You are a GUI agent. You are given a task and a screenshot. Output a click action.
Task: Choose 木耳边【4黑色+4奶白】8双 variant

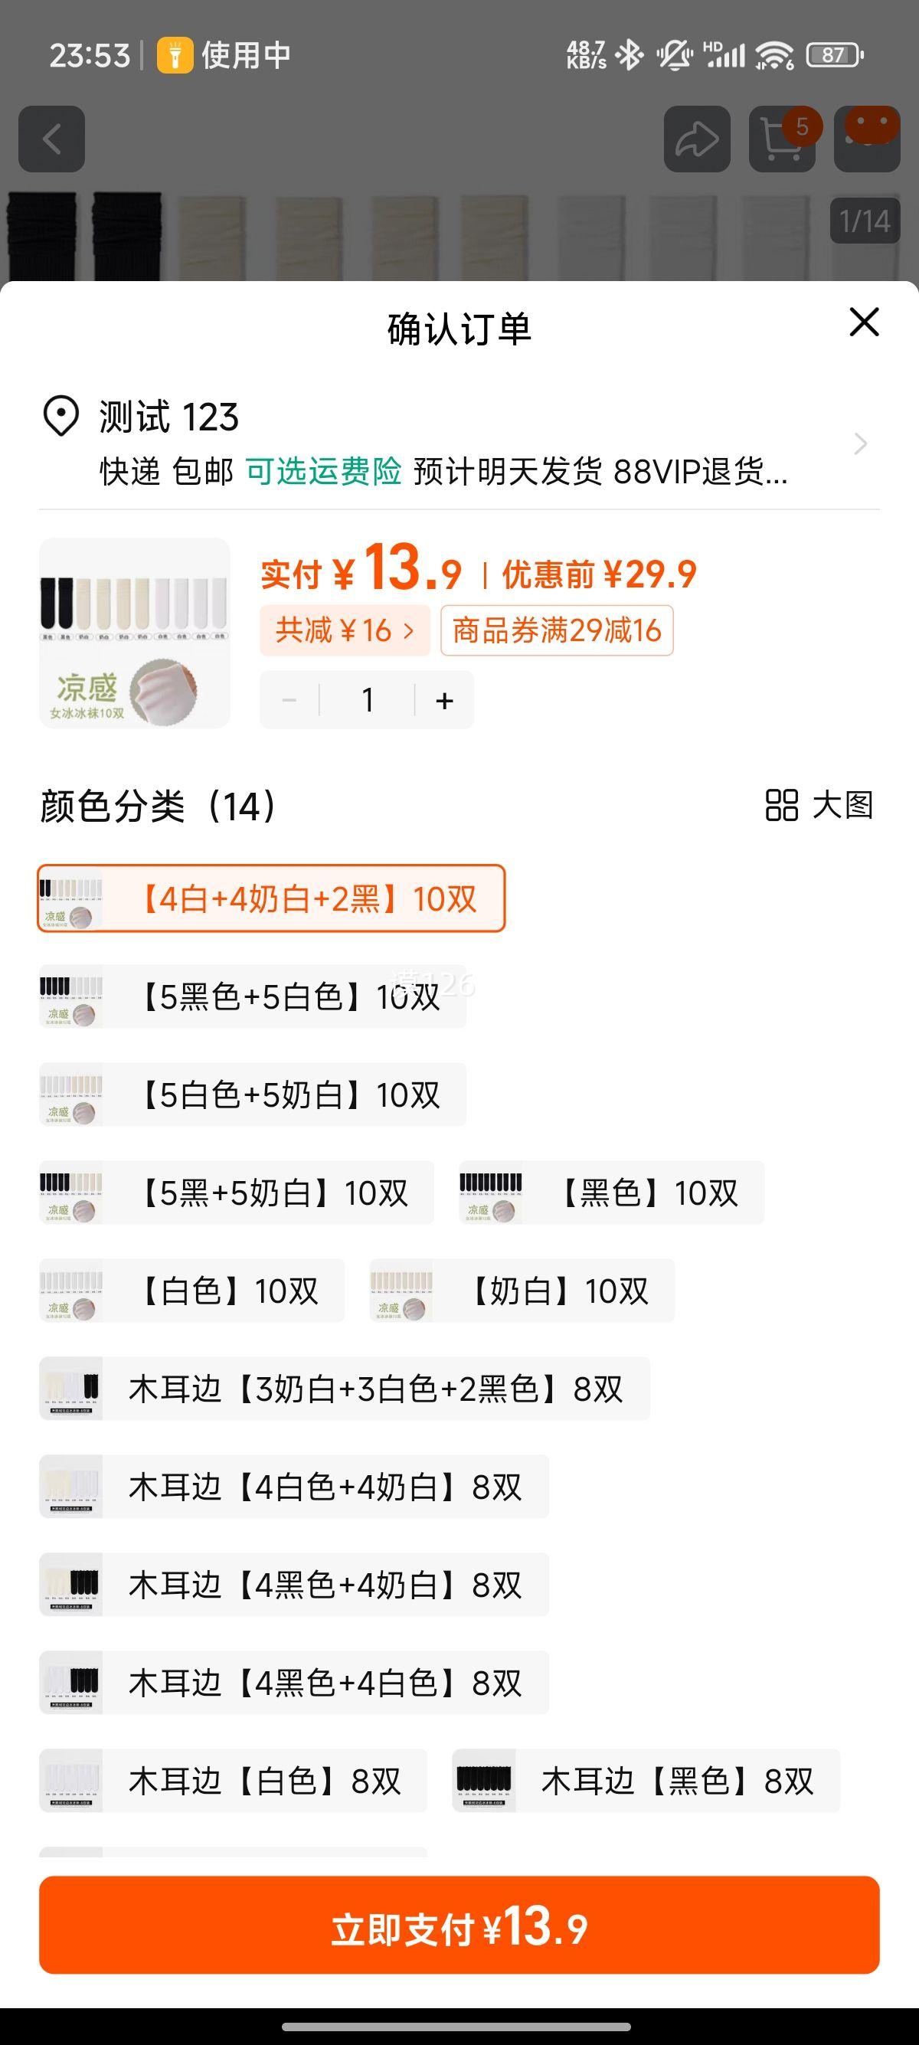[x=293, y=1585]
